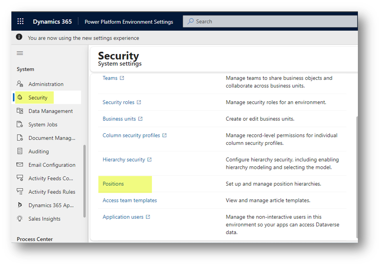Open the Dynamics 365 App sidebar item
This screenshot has height=266, width=381.
coord(51,205)
